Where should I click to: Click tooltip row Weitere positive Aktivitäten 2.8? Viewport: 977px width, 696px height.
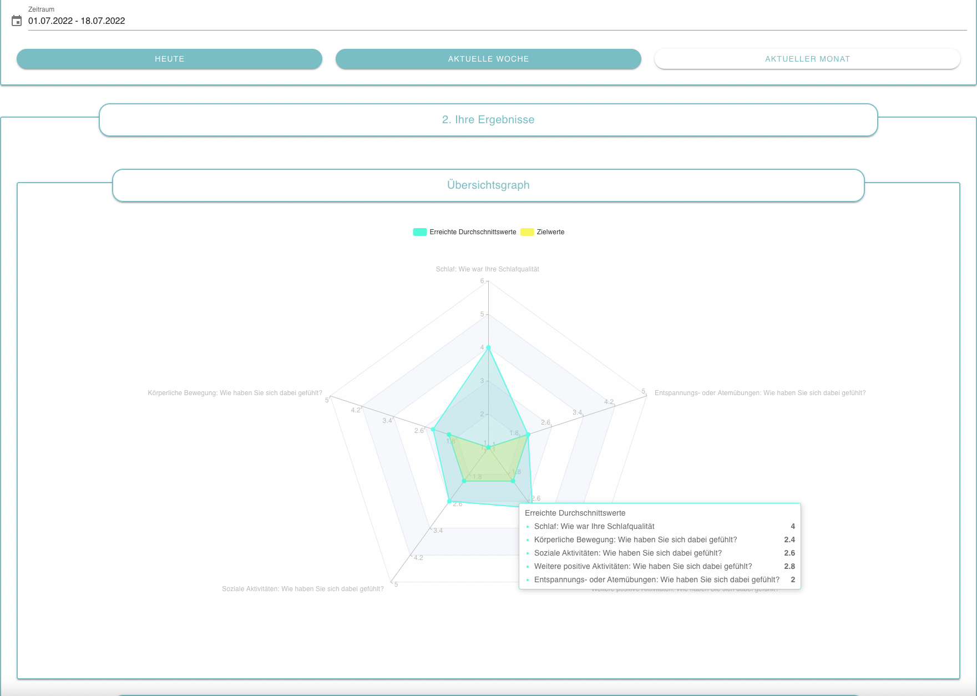(x=660, y=566)
